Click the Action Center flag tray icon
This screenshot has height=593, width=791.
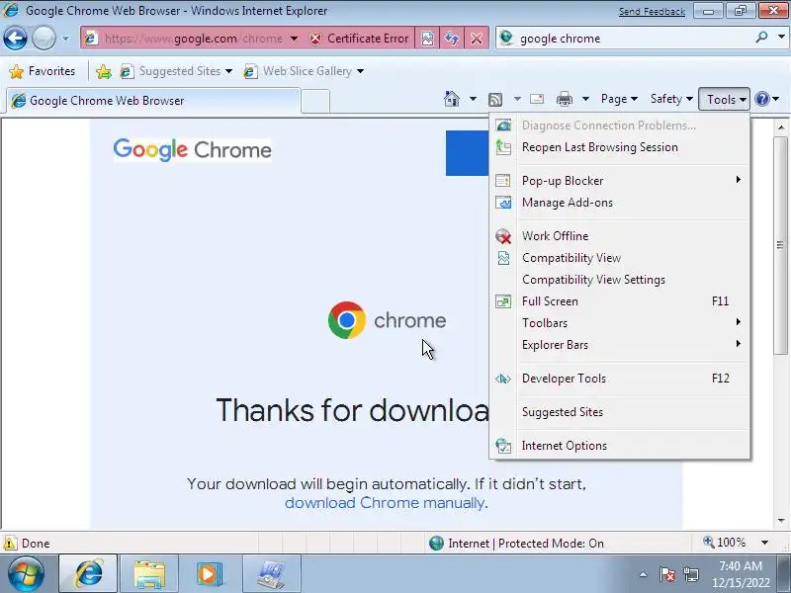coord(666,574)
